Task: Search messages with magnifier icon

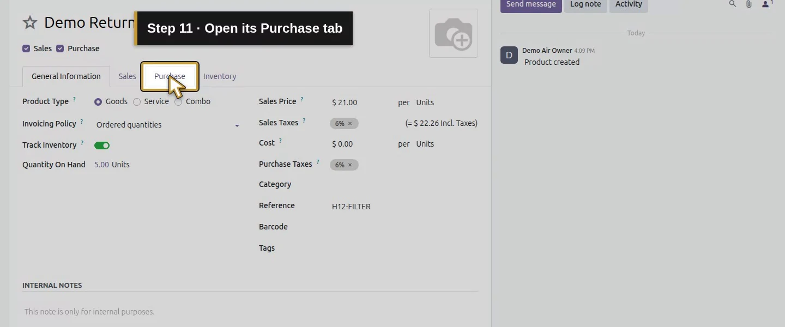Action: (733, 4)
